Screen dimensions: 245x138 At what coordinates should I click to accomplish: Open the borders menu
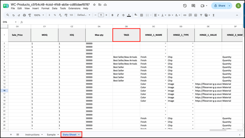pyautogui.click(x=142, y=15)
